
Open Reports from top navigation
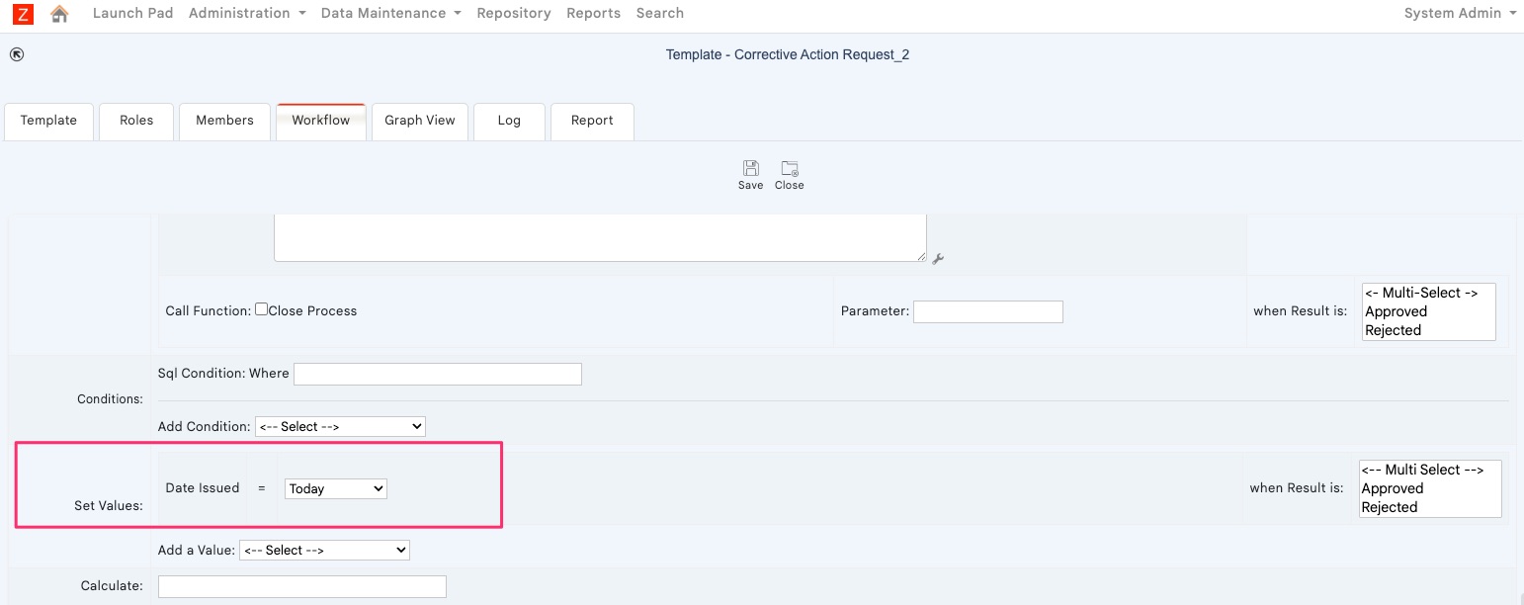(x=594, y=13)
